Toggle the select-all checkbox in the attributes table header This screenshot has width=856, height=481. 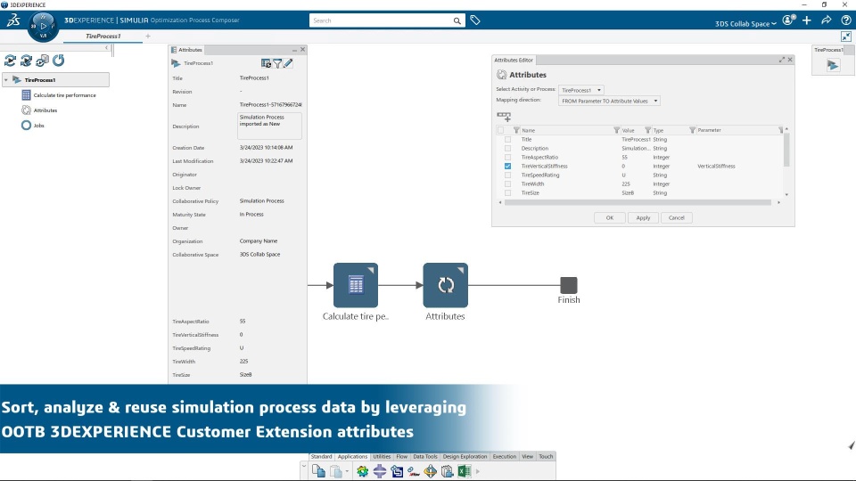500,130
